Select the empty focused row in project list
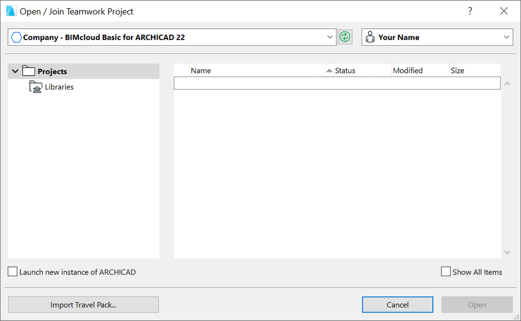 [x=337, y=83]
